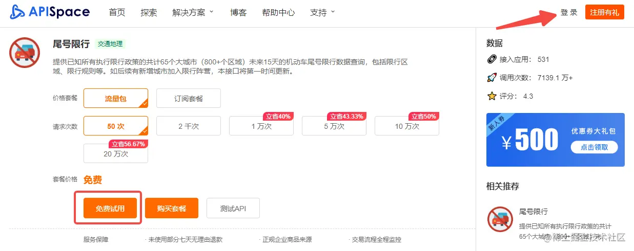This screenshot has width=634, height=251.
Task: Click the 免费试用 button
Action: (x=110, y=208)
